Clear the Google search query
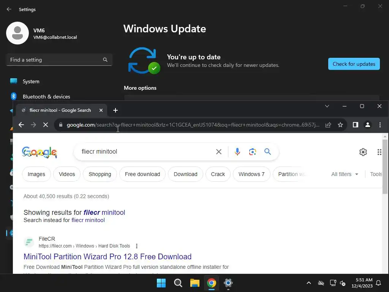The height and width of the screenshot is (292, 389). click(x=218, y=152)
